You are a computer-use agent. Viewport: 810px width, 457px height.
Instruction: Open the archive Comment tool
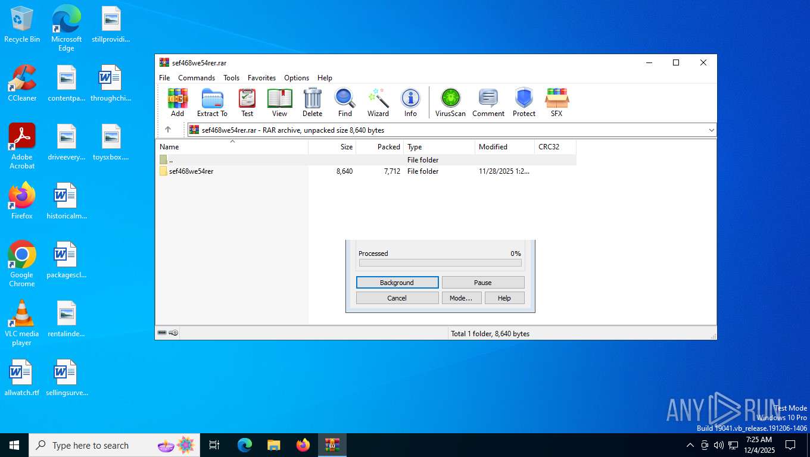point(488,103)
